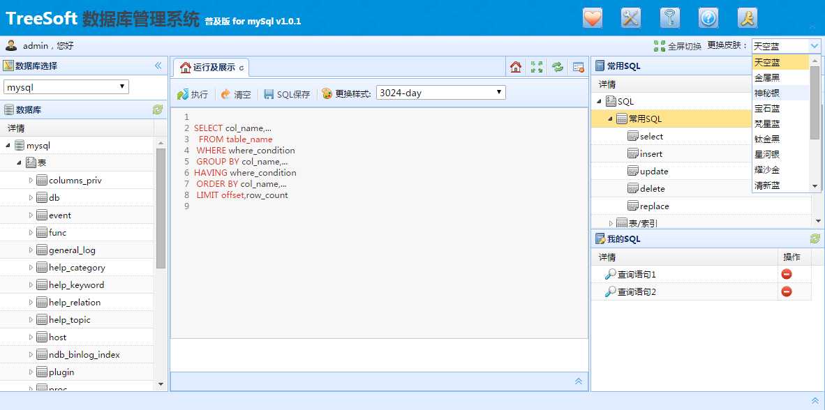
Task: Select 神秘银 skin option
Action: pyautogui.click(x=780, y=93)
